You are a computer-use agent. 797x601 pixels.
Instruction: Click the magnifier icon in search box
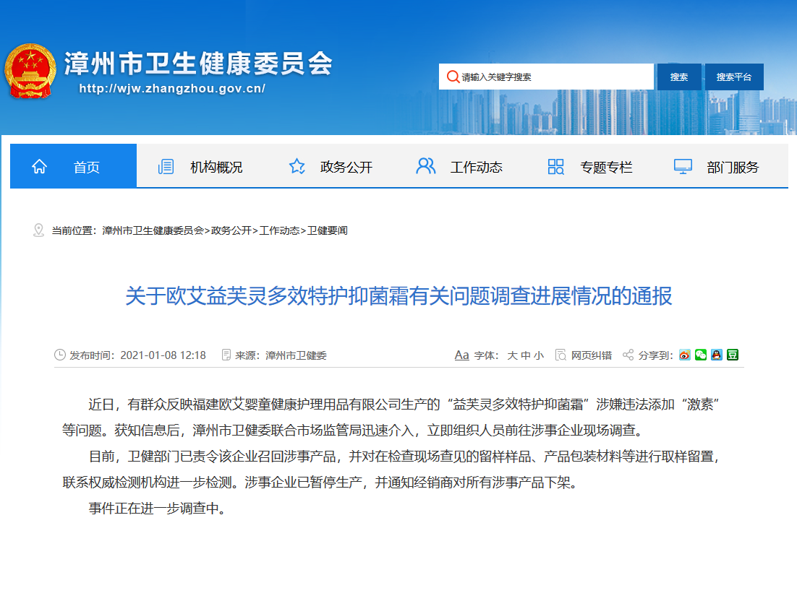(453, 77)
